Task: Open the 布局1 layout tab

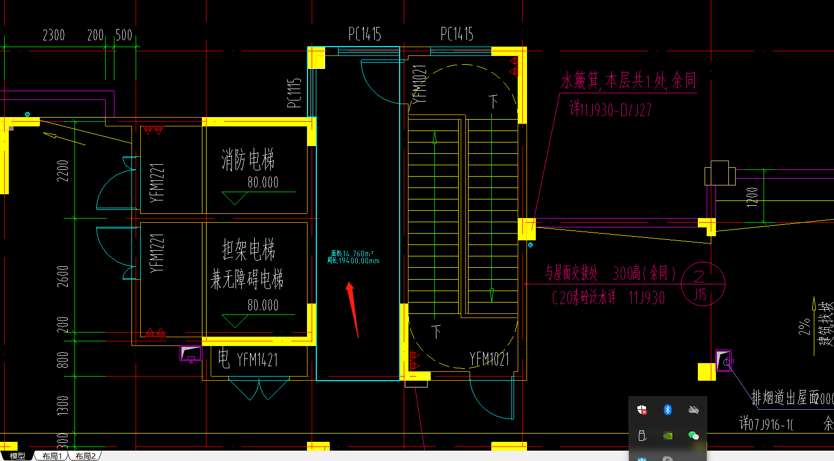Action: click(x=52, y=456)
